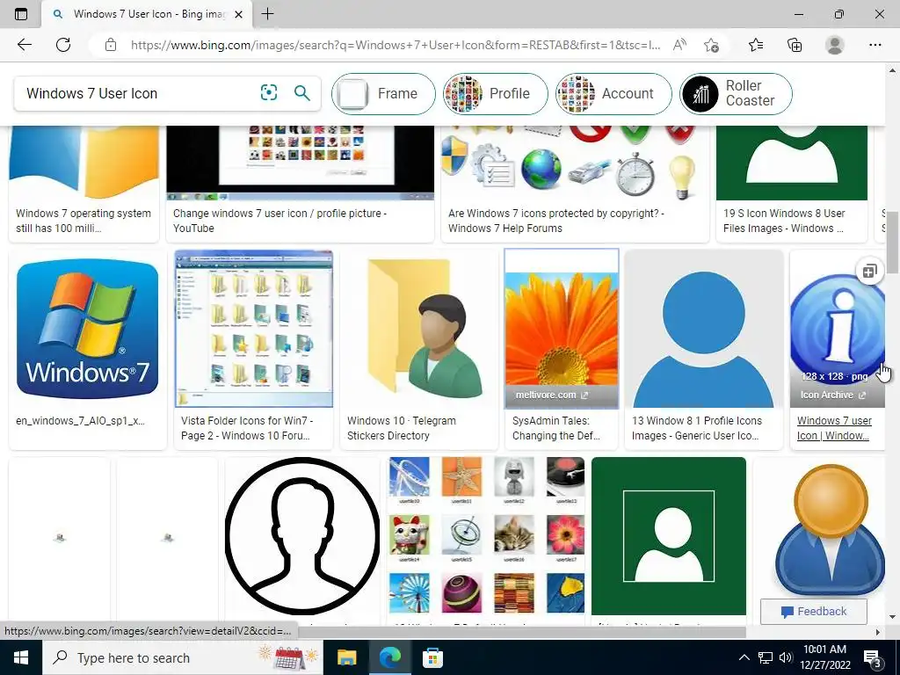Click 'Windows 7 operating system' caption

(83, 221)
